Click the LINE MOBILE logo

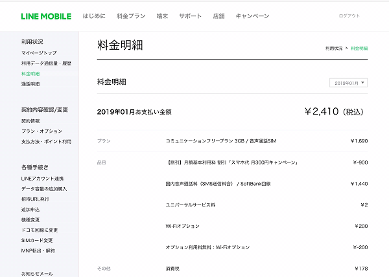pyautogui.click(x=46, y=16)
